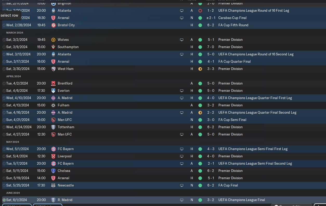
Task: Click the Newcastle badge in FA Cup Final row
Action: point(53,185)
